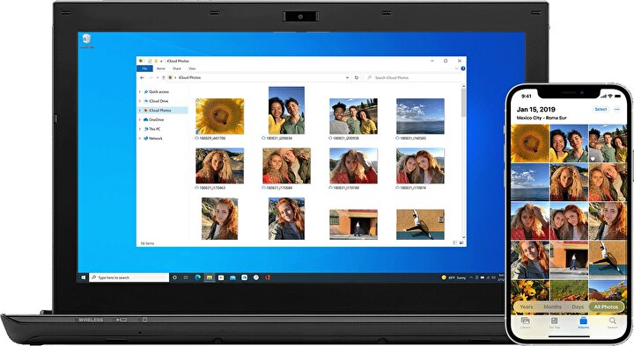Click the File Explorer vertical scrollbar
634x346 pixels.
click(463, 162)
